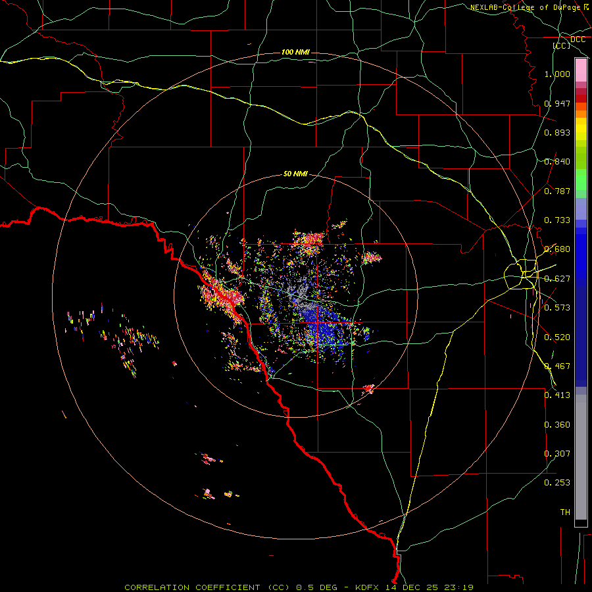This screenshot has width=592, height=592.
Task: Click the 0.253 legend value
Action: [557, 483]
